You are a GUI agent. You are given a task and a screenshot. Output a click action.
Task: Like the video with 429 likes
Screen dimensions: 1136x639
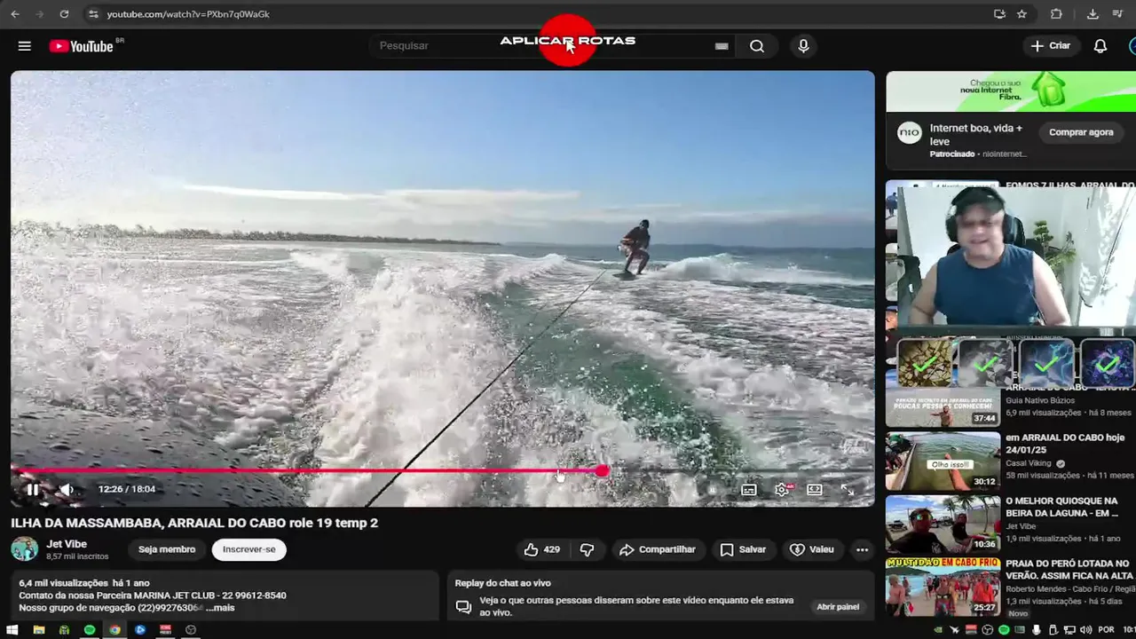(542, 549)
